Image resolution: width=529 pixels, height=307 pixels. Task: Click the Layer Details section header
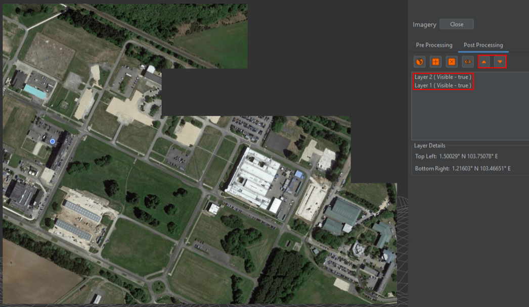[x=429, y=145]
